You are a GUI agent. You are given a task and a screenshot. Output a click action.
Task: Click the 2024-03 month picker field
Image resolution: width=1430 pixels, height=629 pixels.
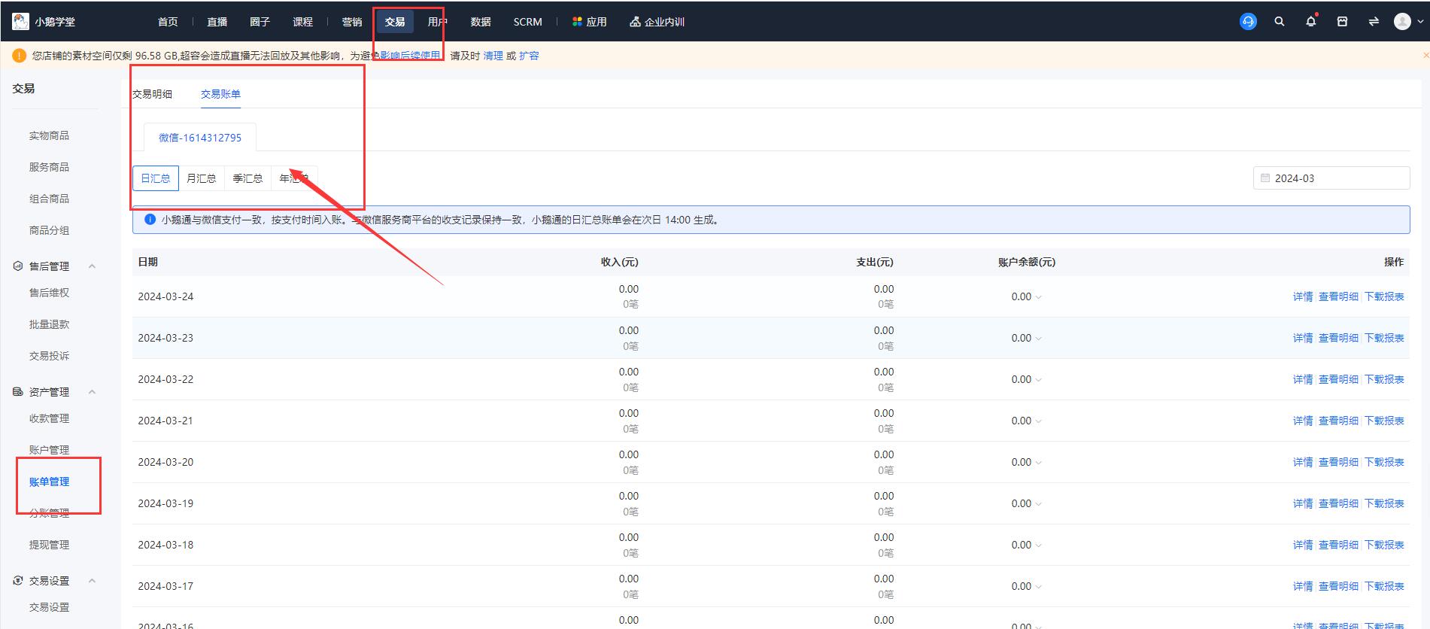coord(1331,178)
